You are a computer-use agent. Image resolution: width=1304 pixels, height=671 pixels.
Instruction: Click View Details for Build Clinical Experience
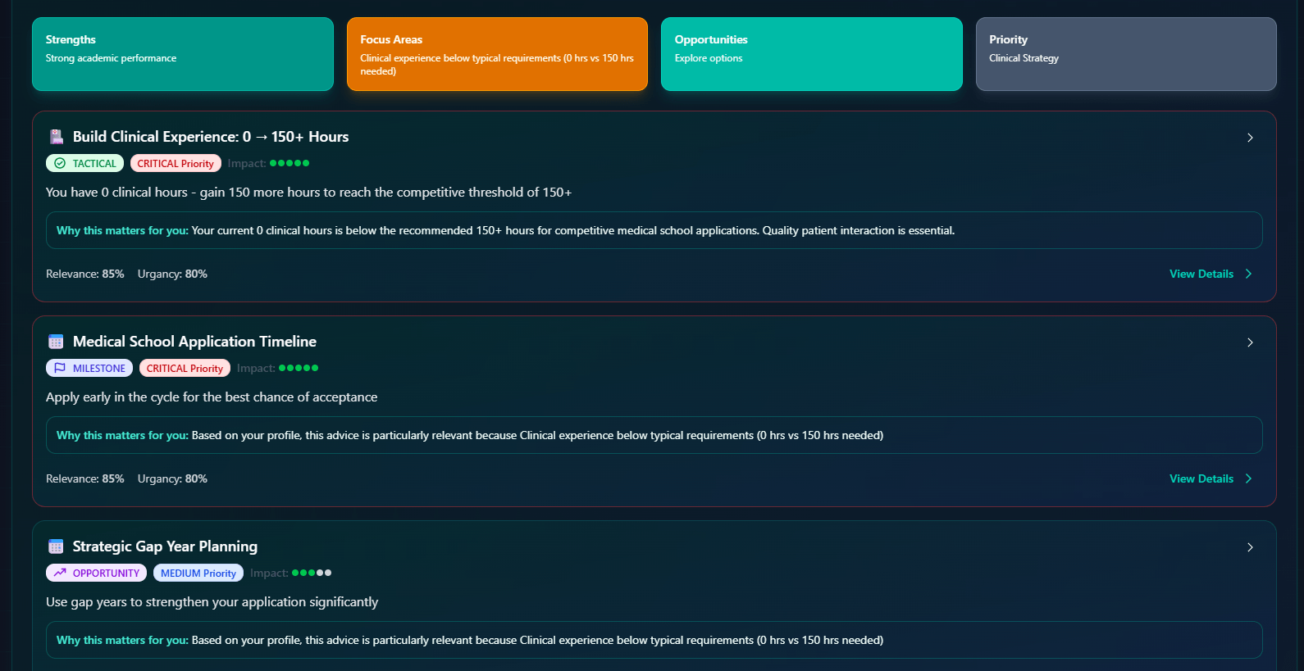[1210, 274]
